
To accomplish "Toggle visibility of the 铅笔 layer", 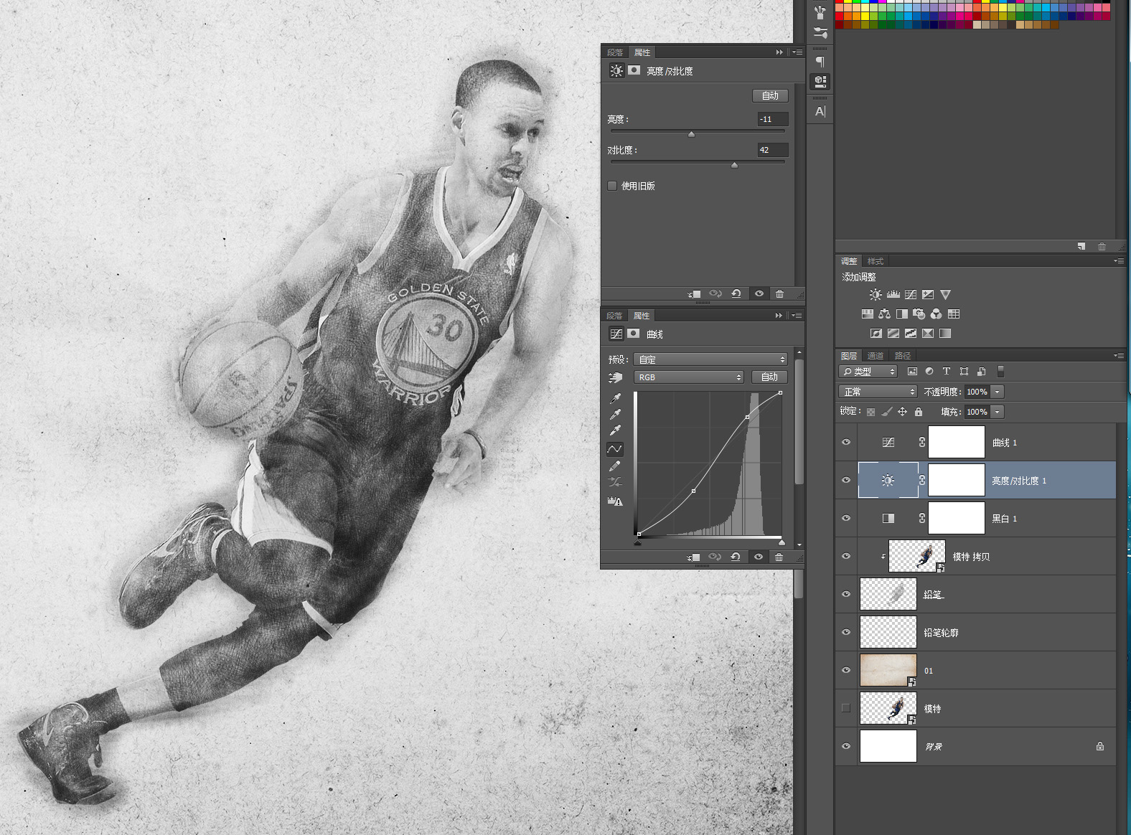I will tap(846, 595).
